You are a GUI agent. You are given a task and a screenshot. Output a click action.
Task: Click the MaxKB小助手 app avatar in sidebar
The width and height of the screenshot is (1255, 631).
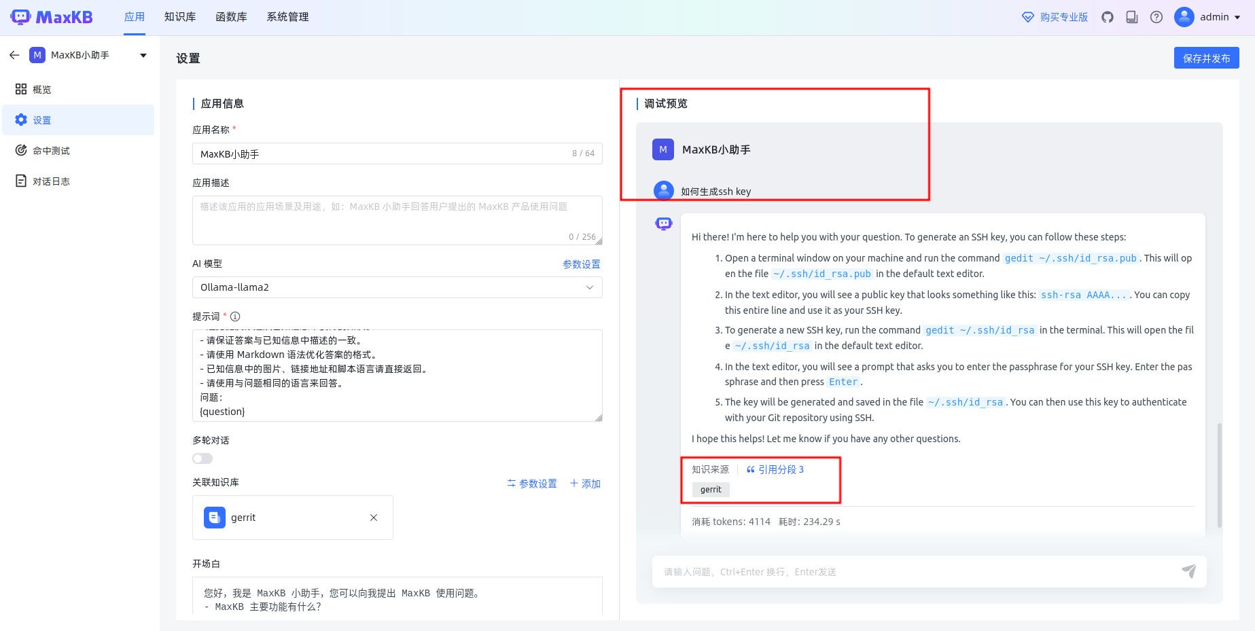coord(37,55)
